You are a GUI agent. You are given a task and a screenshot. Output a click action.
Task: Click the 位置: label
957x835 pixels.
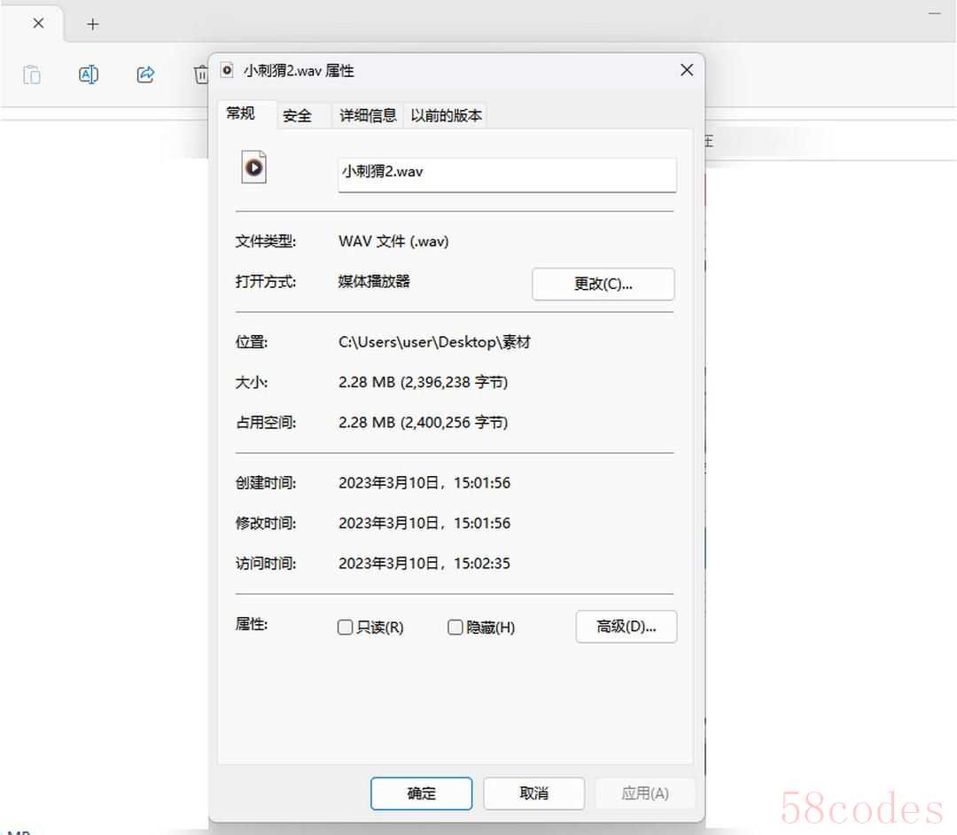pyautogui.click(x=252, y=342)
